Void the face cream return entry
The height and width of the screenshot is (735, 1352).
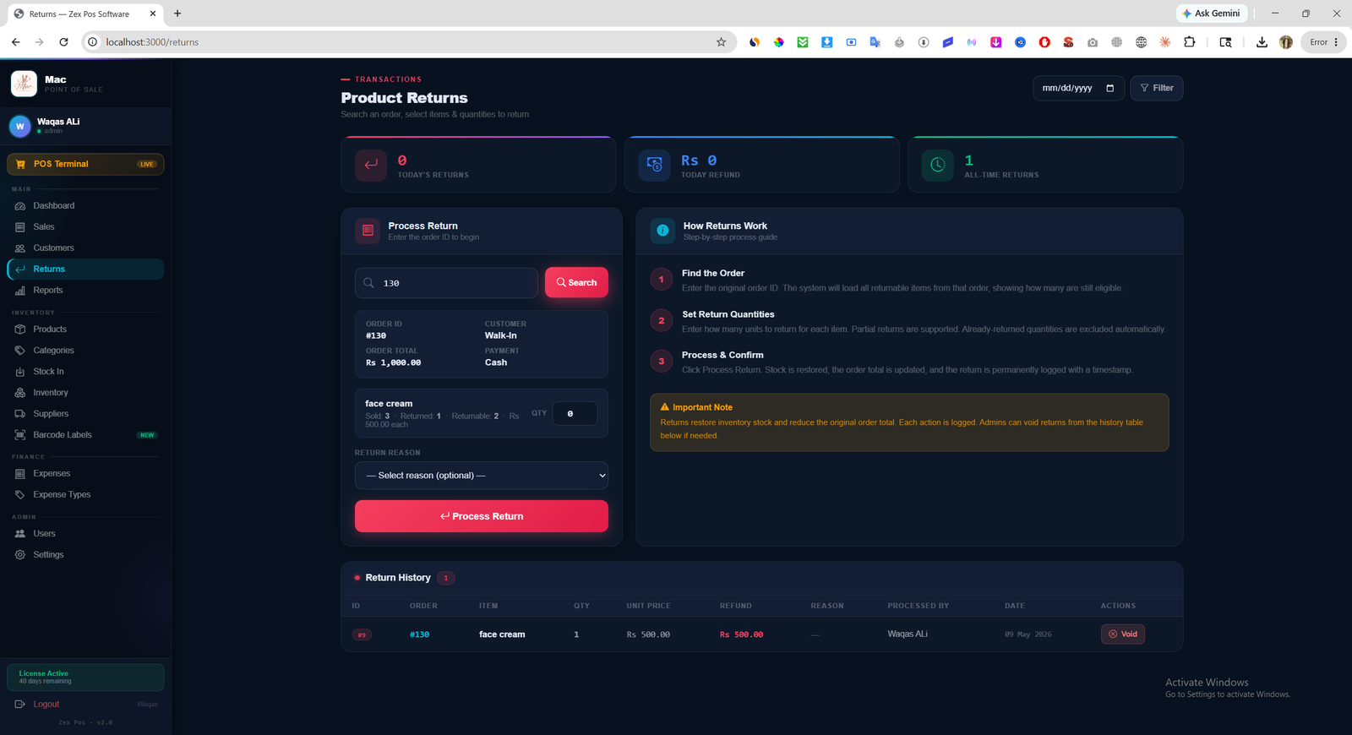tap(1123, 634)
